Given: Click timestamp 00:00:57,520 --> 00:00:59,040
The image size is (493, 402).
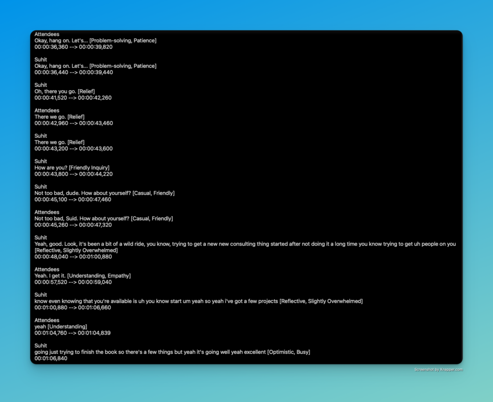Looking at the screenshot, I should point(73,282).
